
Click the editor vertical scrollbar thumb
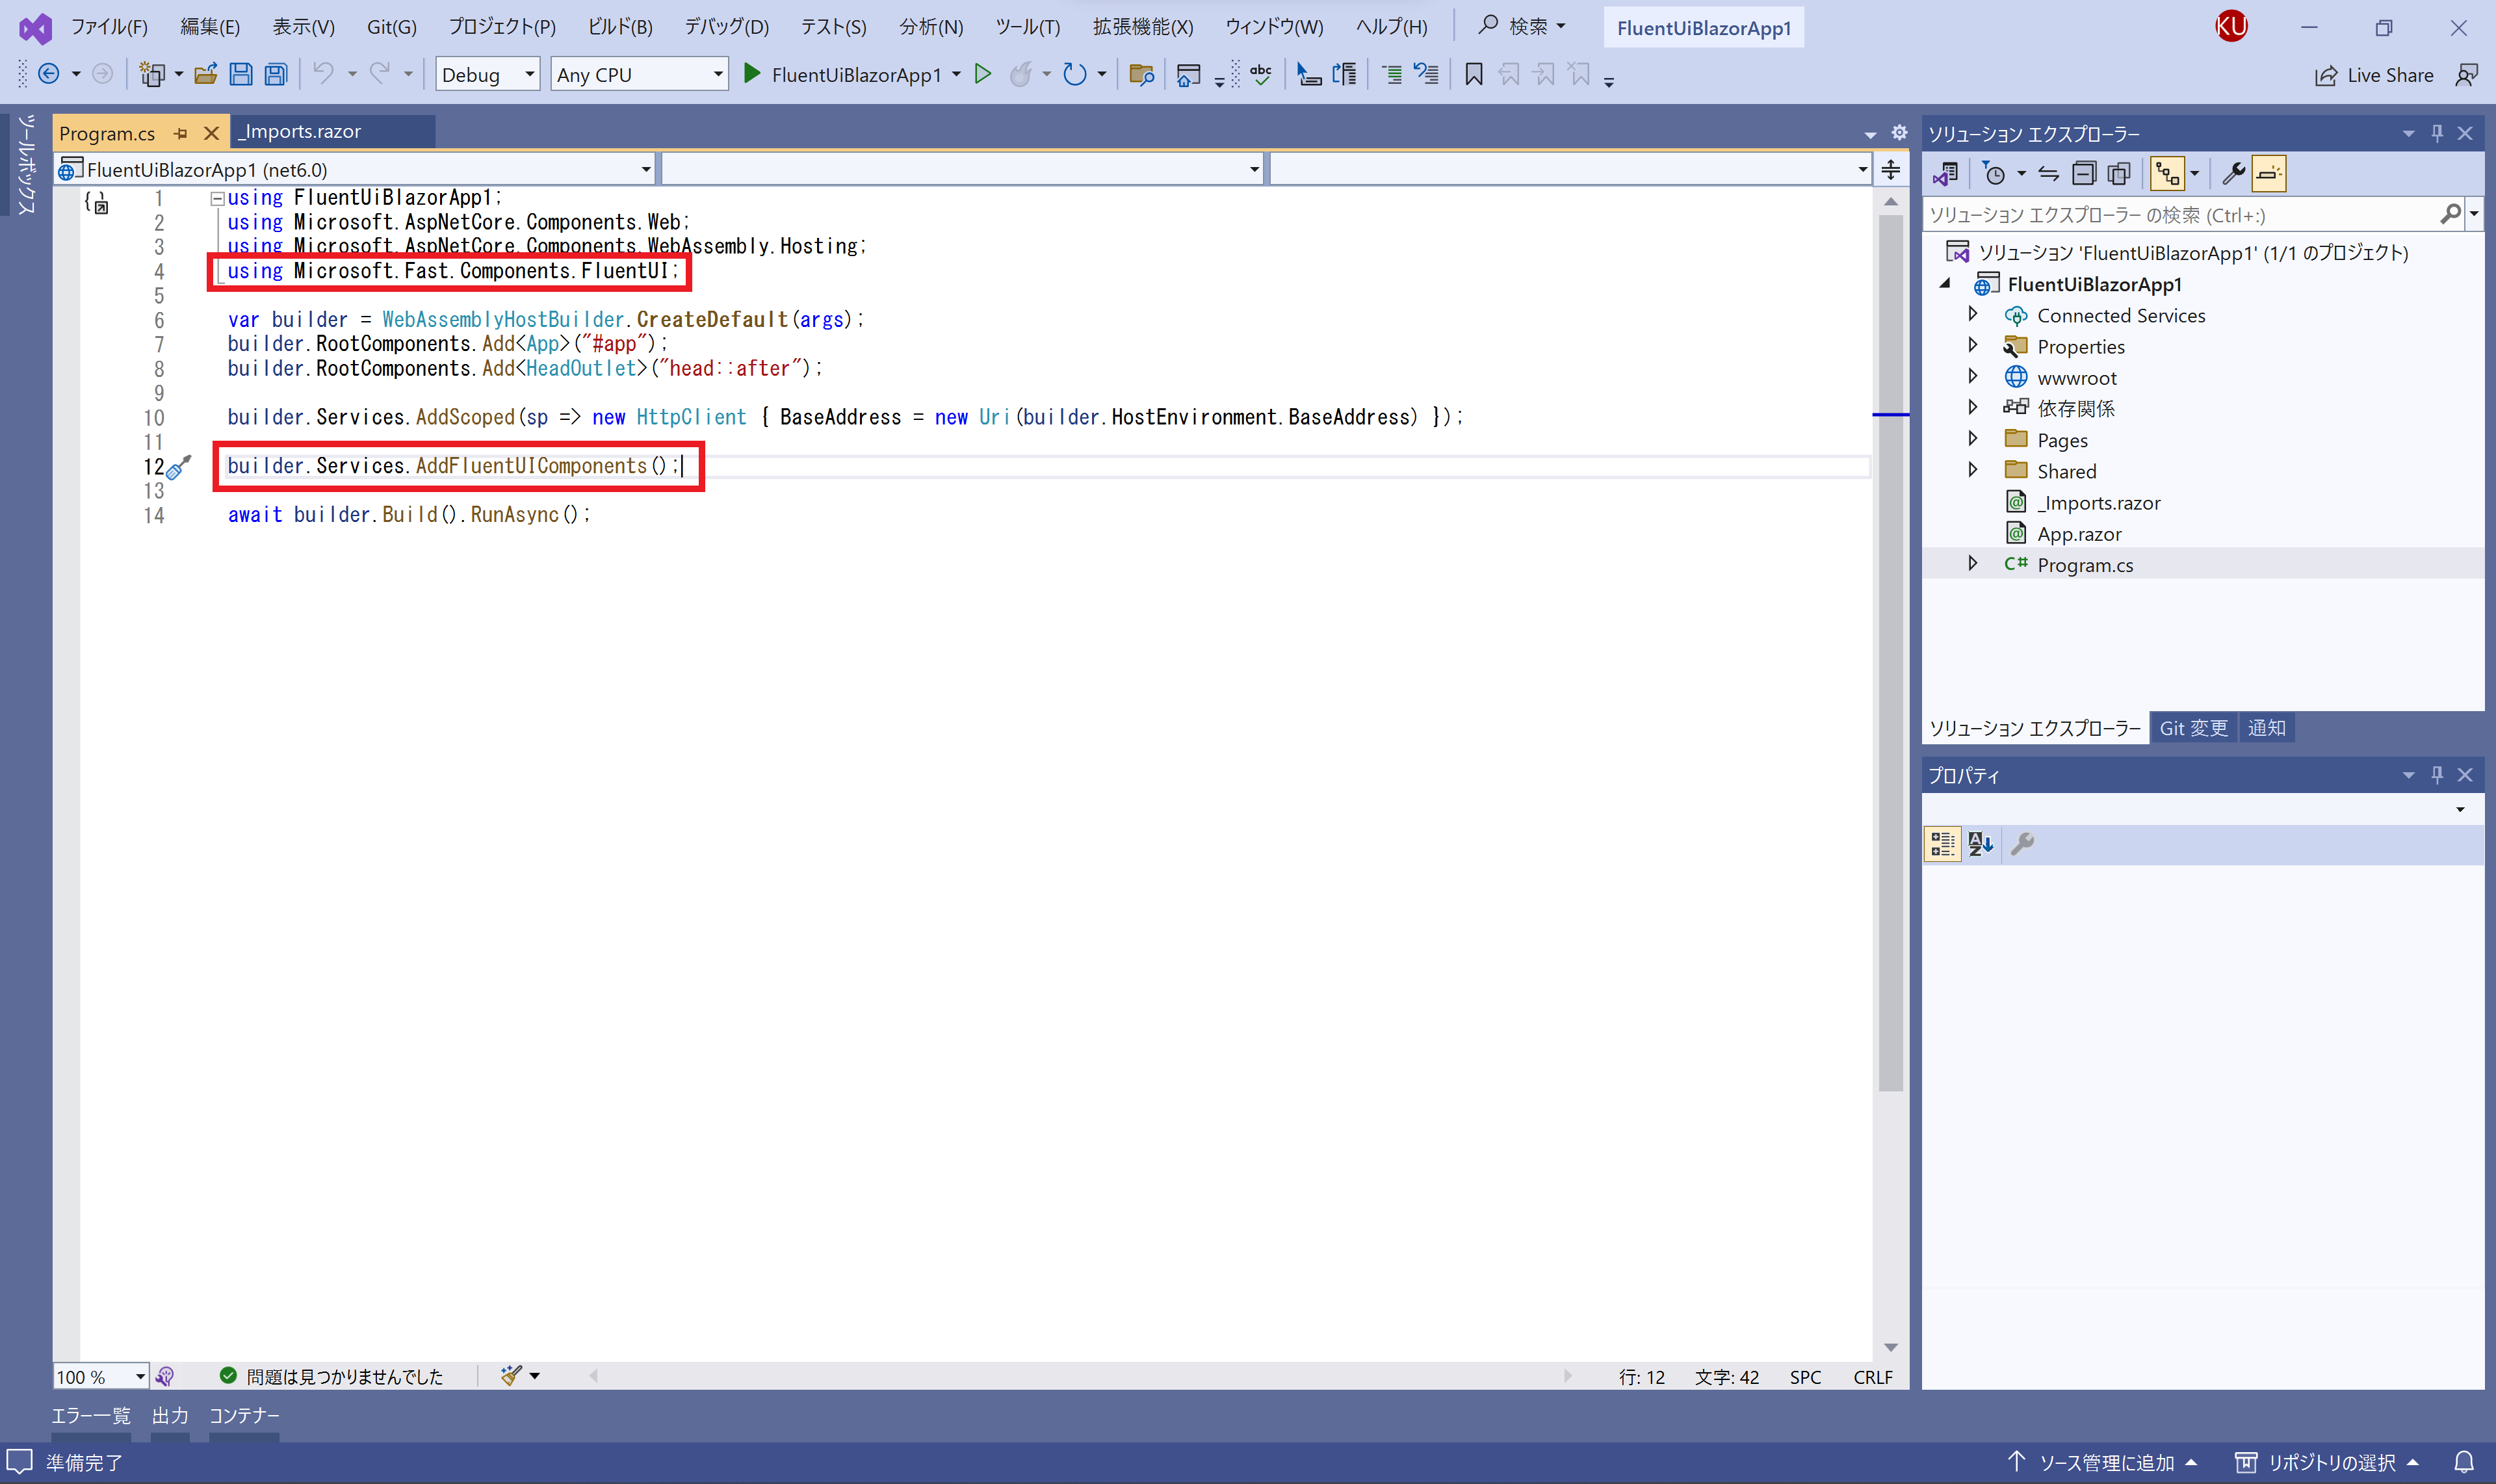(x=1890, y=652)
